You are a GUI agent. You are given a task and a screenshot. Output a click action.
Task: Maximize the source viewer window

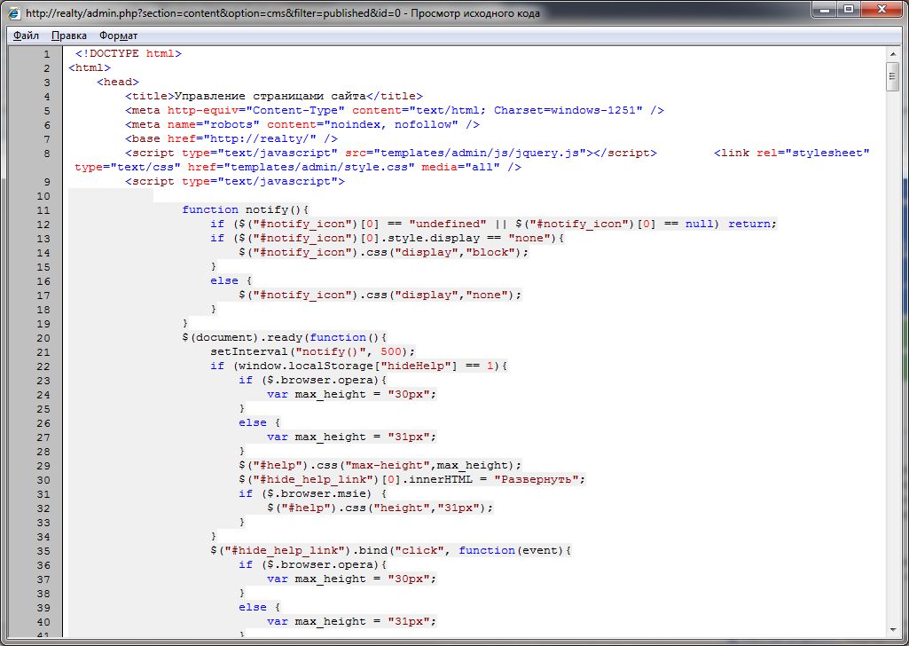point(848,9)
